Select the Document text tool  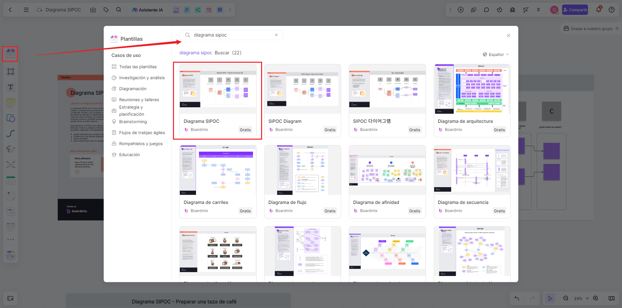10,196
